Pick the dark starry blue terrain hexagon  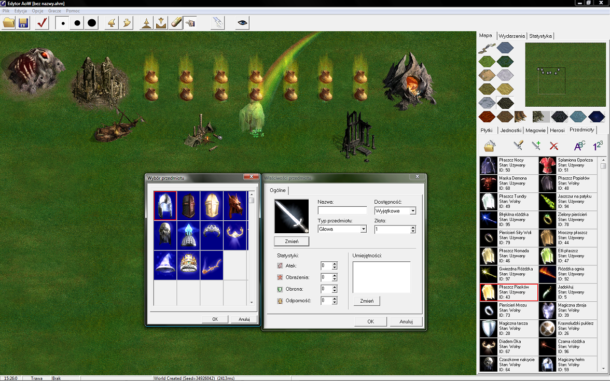coord(597,116)
